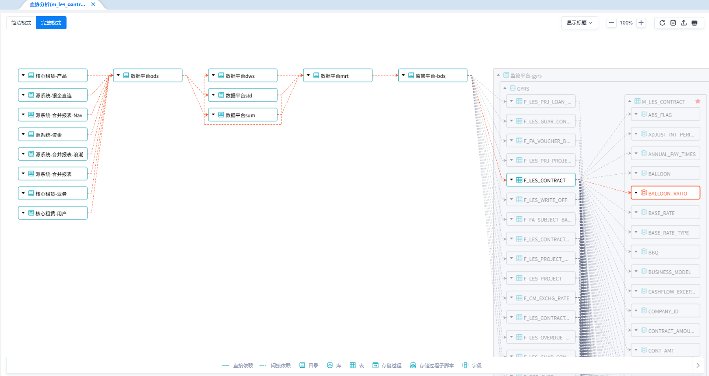Collapse the GYRS database tree node

tap(505, 88)
